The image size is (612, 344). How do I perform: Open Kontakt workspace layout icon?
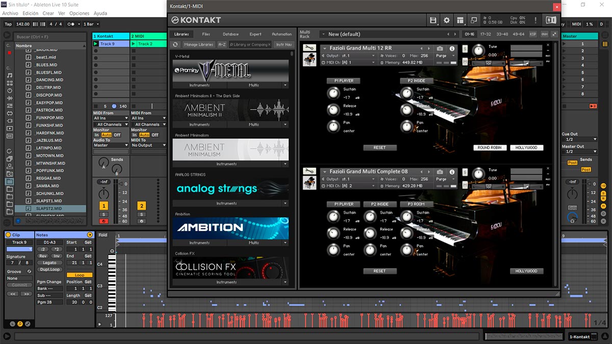(x=461, y=20)
